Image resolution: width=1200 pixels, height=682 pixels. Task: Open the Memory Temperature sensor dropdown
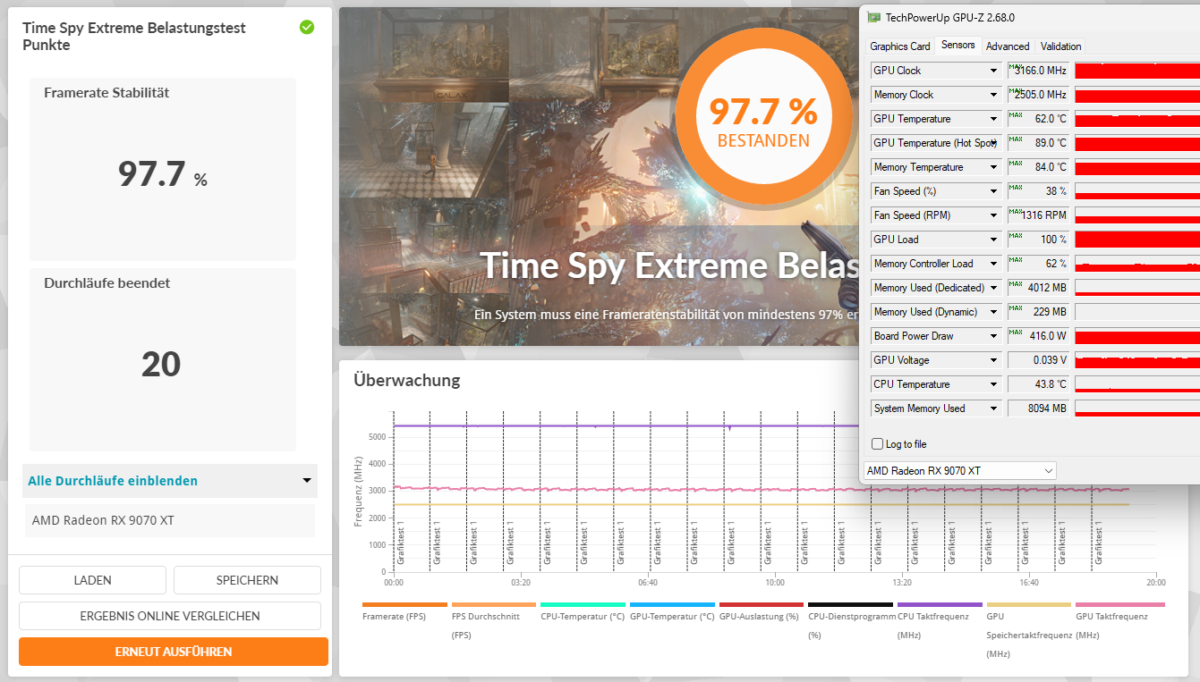click(992, 167)
